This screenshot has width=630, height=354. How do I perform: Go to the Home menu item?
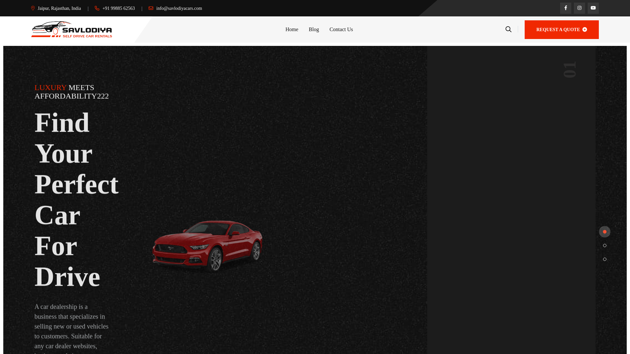[292, 29]
